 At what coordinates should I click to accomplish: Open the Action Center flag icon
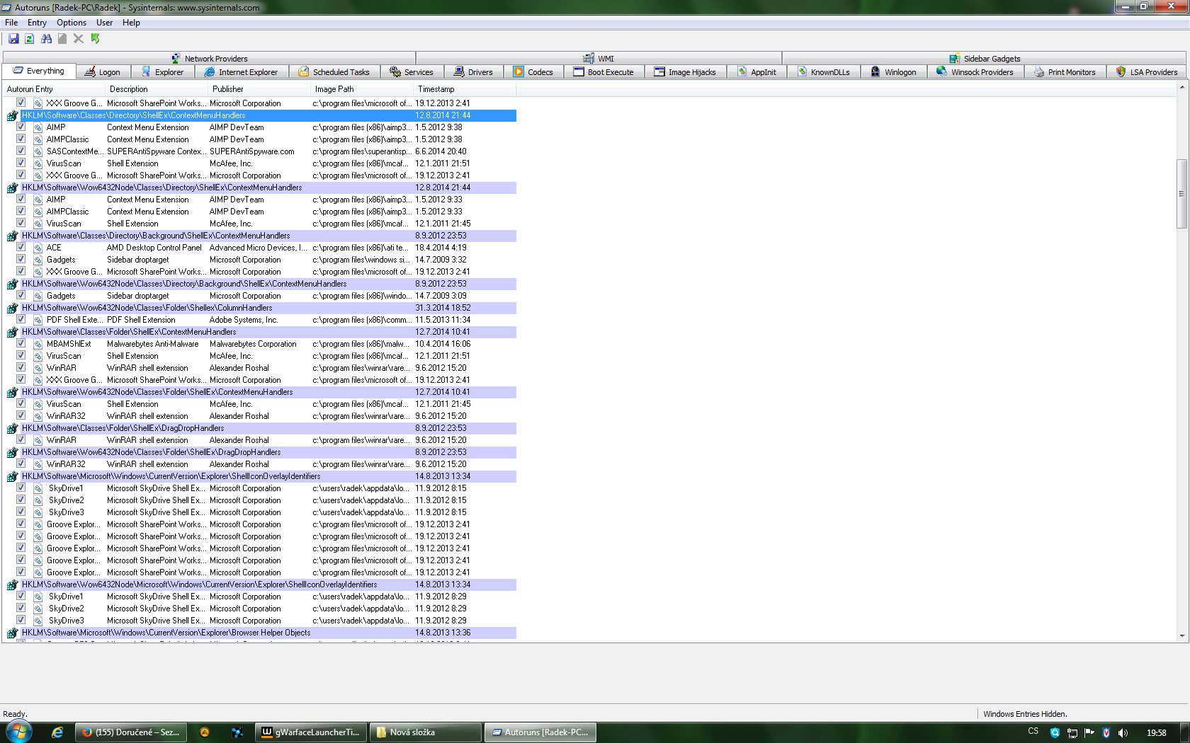click(x=1089, y=733)
